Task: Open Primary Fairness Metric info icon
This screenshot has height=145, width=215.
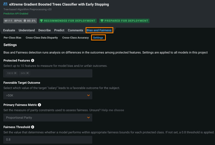Action: (x=39, y=105)
